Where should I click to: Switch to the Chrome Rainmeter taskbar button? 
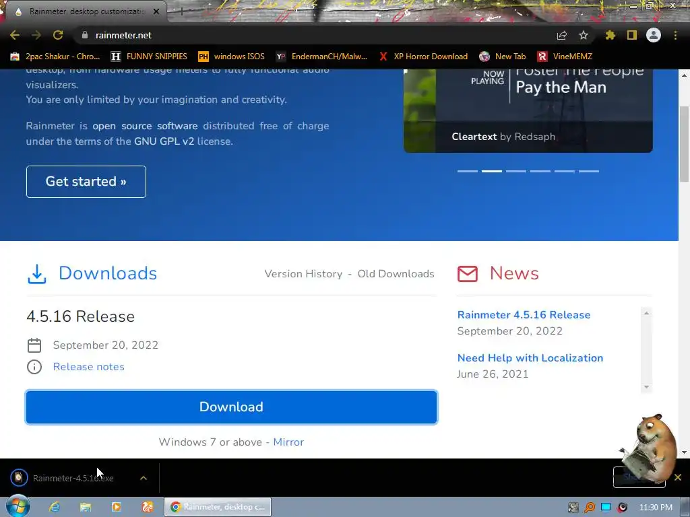(x=218, y=507)
